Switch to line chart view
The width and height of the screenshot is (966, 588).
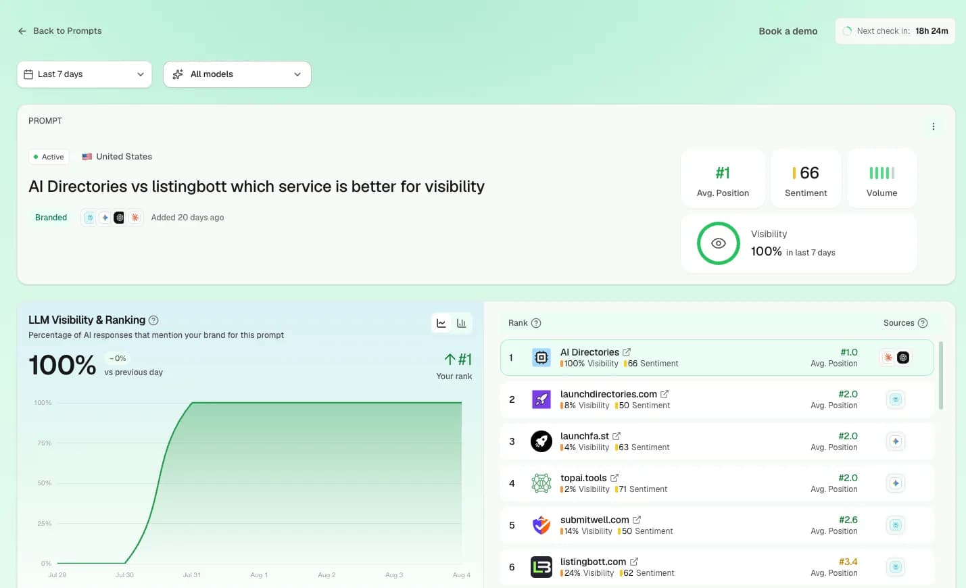coord(441,323)
